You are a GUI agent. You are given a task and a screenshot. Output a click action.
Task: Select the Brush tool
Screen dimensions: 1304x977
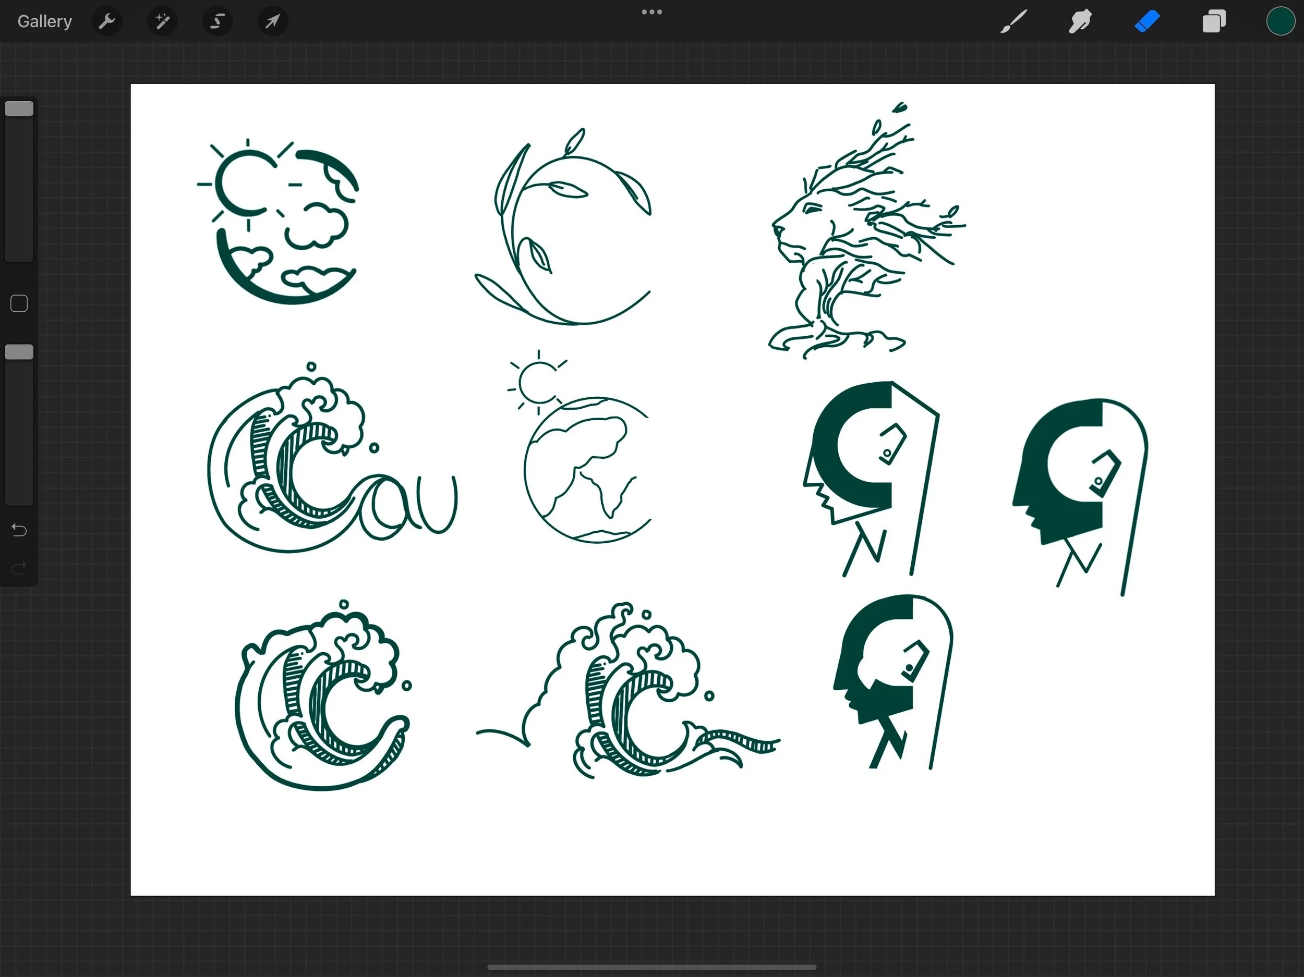coord(1014,22)
